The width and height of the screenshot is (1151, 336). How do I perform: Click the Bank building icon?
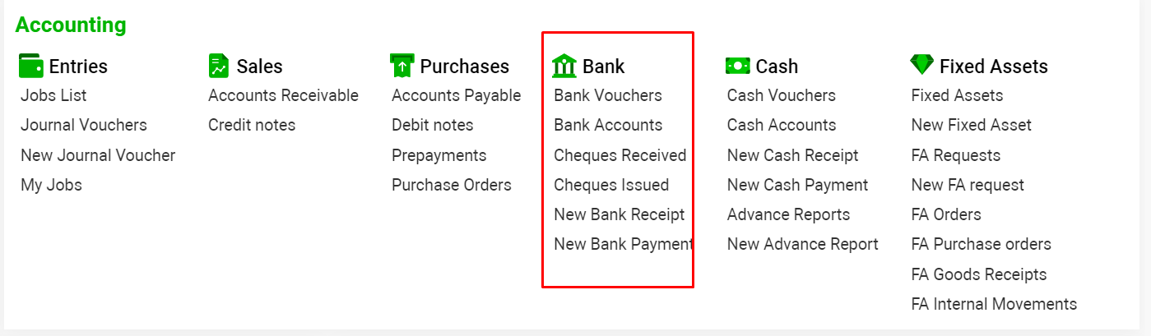click(x=564, y=66)
